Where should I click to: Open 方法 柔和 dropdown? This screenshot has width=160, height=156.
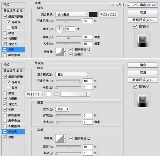click(x=62, y=109)
